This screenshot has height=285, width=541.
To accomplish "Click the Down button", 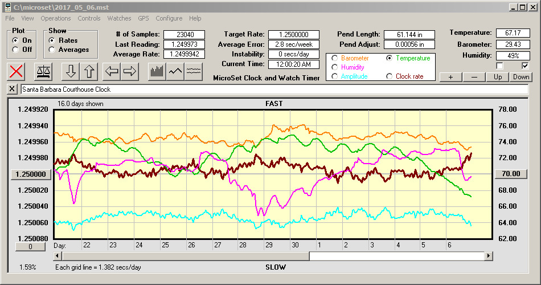I will coord(520,77).
